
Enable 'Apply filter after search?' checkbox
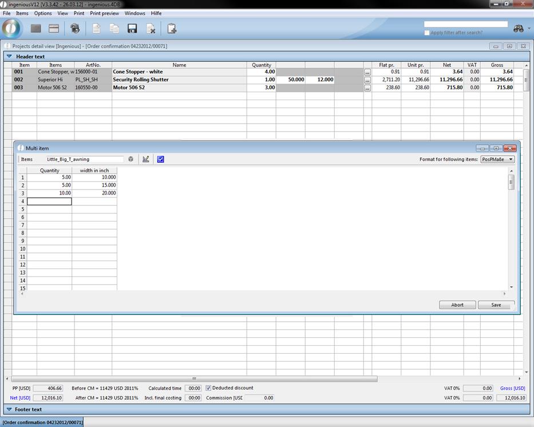tap(427, 33)
